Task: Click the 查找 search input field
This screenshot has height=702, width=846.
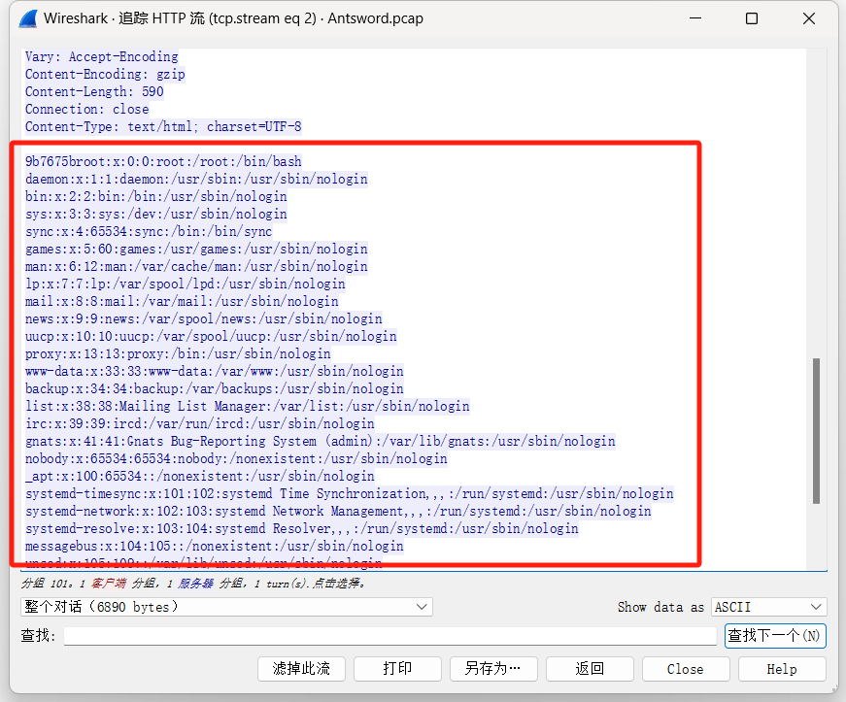Action: pyautogui.click(x=390, y=635)
